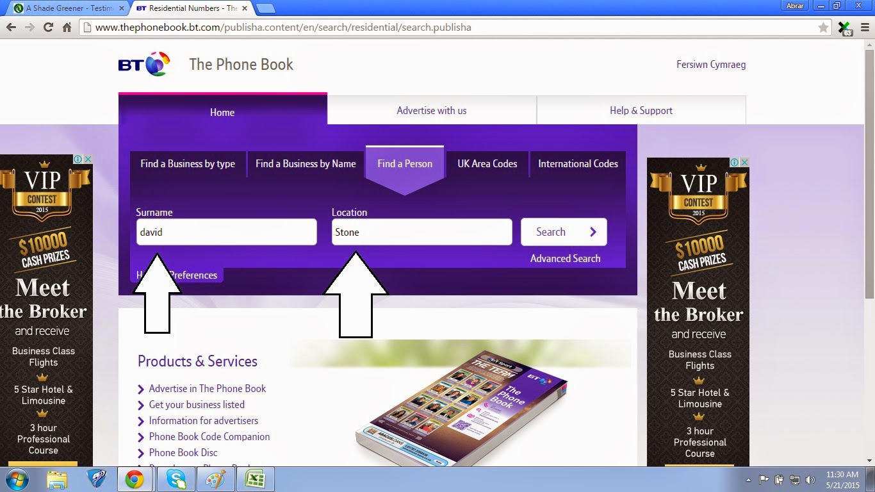Viewport: 875px width, 492px height.
Task: Open Get your business listed link
Action: [197, 405]
